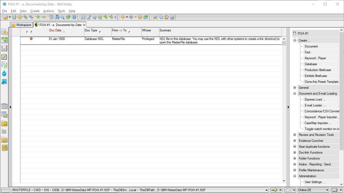Click the orange Stop icon beside the Refresh icon

pos(140,17)
